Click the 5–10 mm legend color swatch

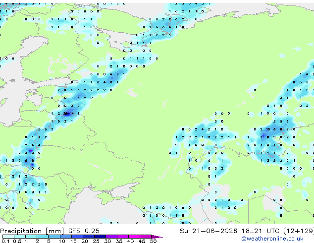pos(54,237)
